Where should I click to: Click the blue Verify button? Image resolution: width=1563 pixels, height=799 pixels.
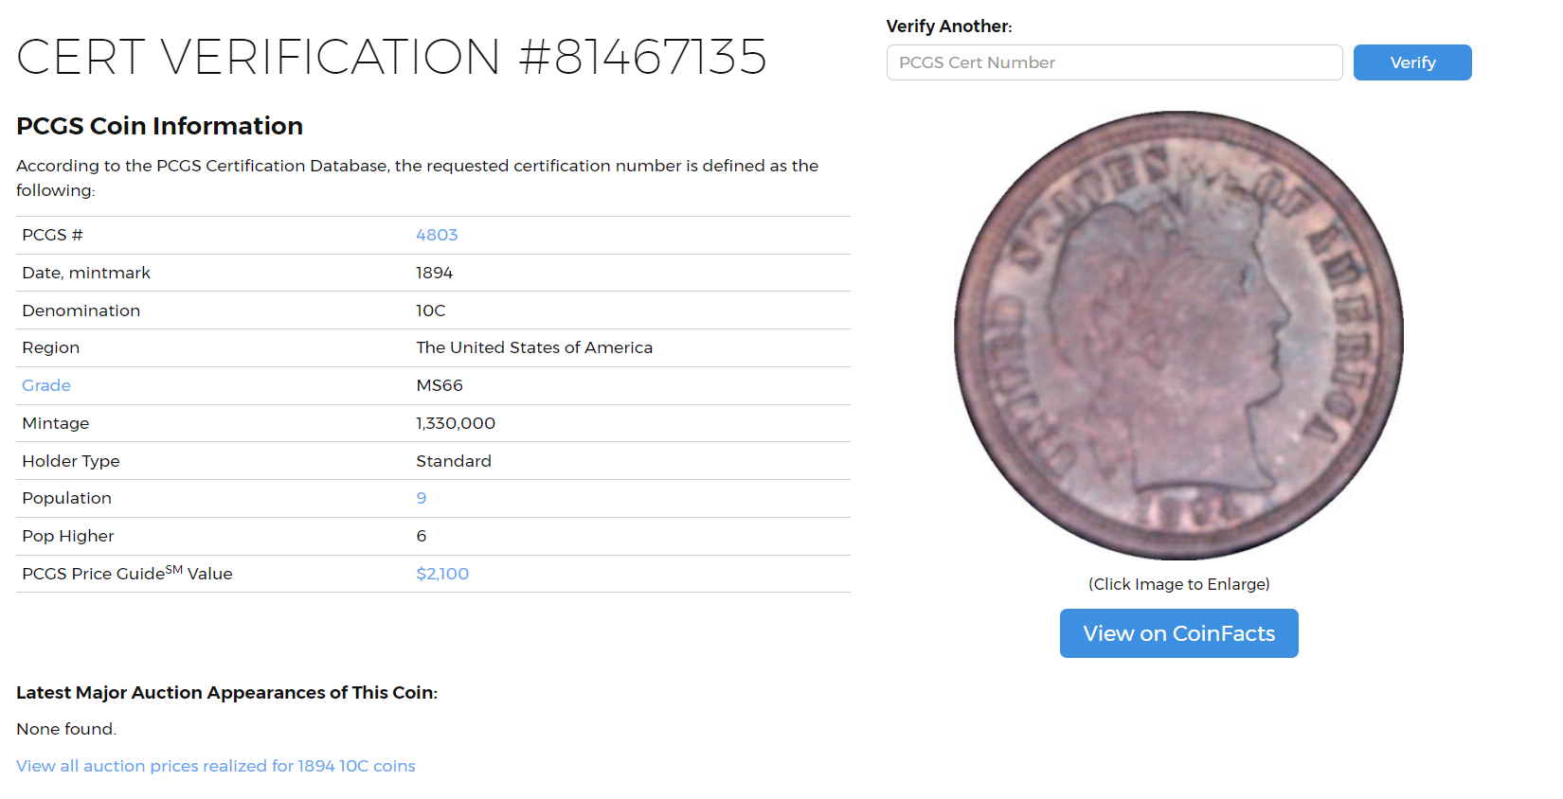(1411, 62)
